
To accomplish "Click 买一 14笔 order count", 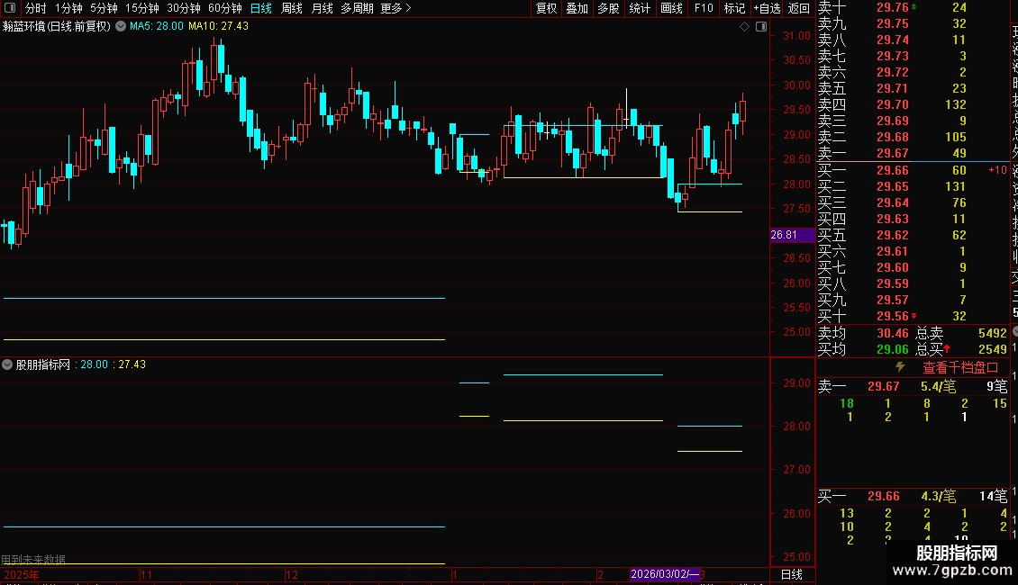I will click(994, 497).
